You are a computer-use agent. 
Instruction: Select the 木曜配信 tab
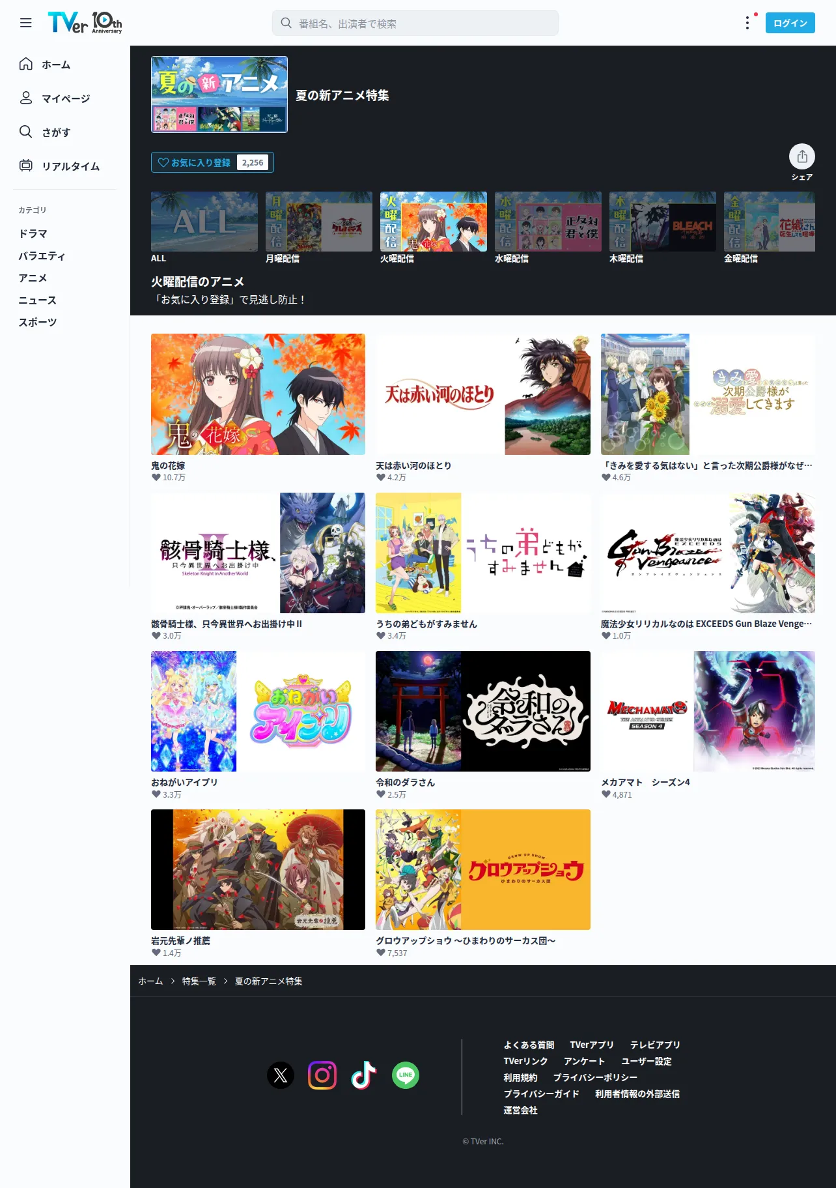663,227
